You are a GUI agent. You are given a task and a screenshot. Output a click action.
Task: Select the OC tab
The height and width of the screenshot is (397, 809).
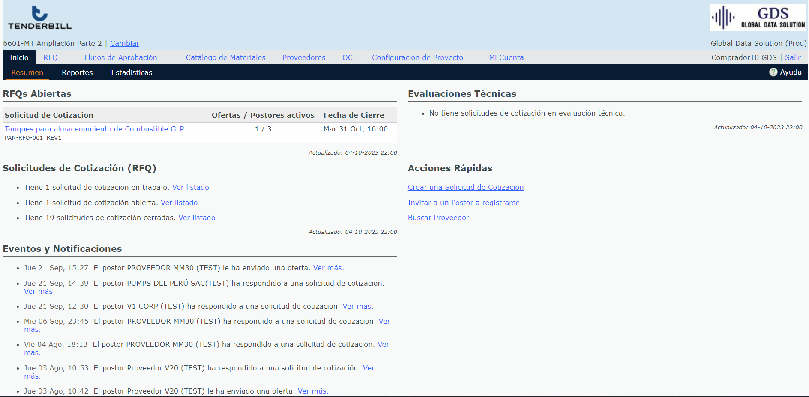347,57
